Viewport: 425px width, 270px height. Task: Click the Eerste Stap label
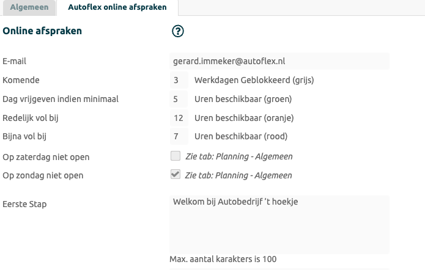click(24, 204)
